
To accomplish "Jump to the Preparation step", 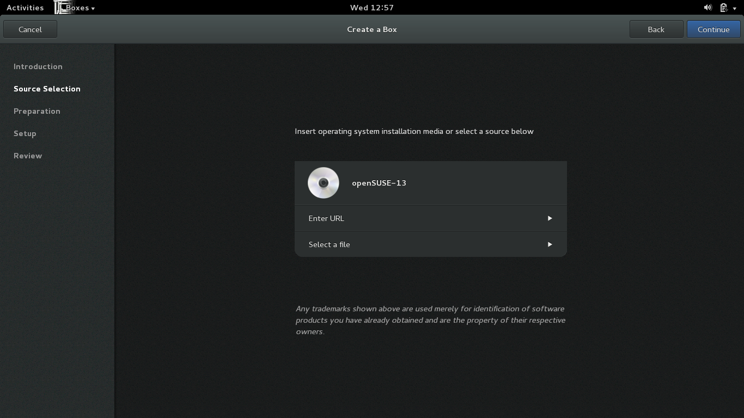I will click(x=37, y=111).
